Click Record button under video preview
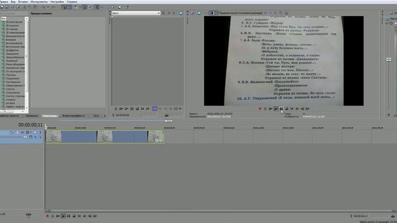This screenshot has height=223, width=397. [x=260, y=109]
